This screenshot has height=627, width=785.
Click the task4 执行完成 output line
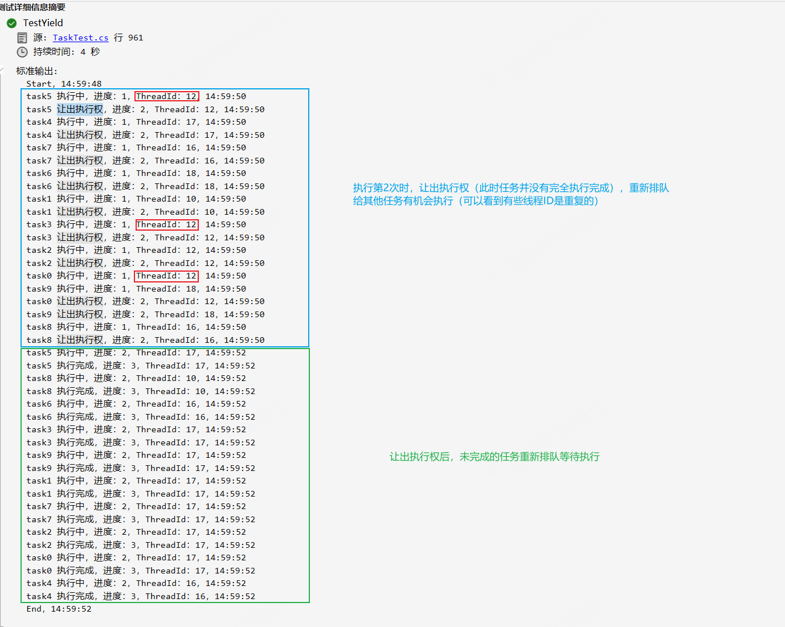point(140,596)
